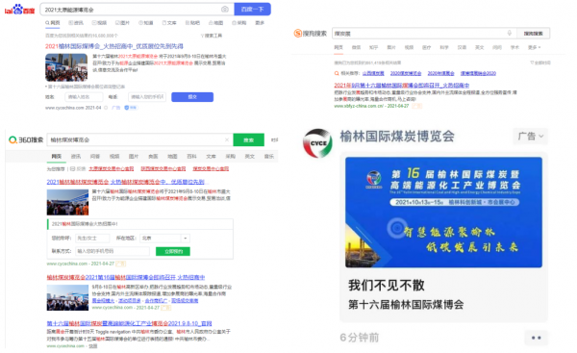Open first red 360 recommended link
577x353 pixels.
coord(112,169)
